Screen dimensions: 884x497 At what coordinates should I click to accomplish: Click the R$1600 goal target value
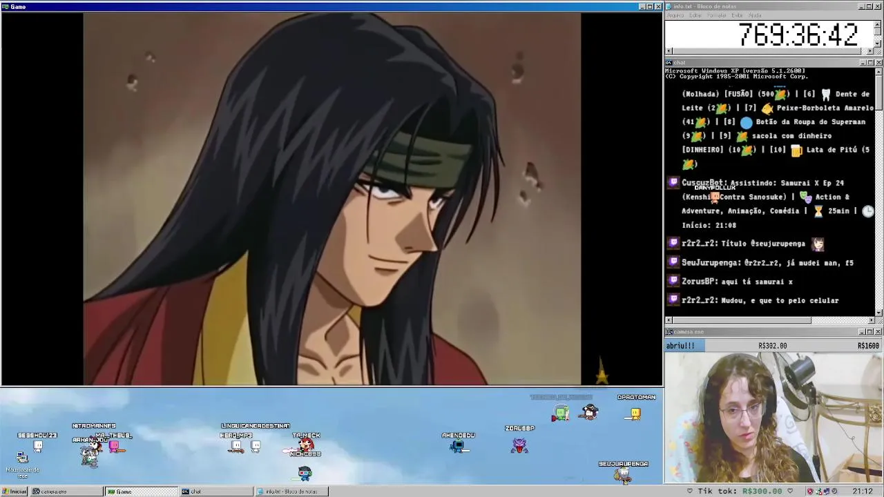click(868, 346)
